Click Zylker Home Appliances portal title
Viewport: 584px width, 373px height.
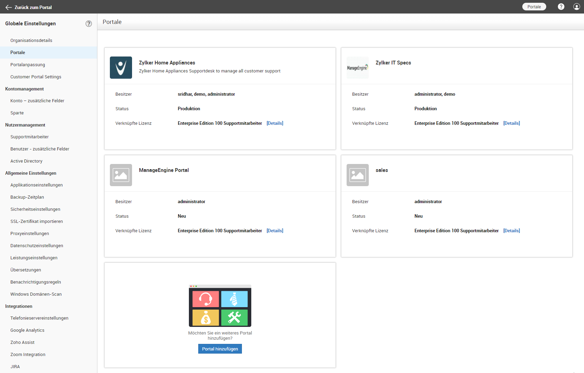coord(167,63)
